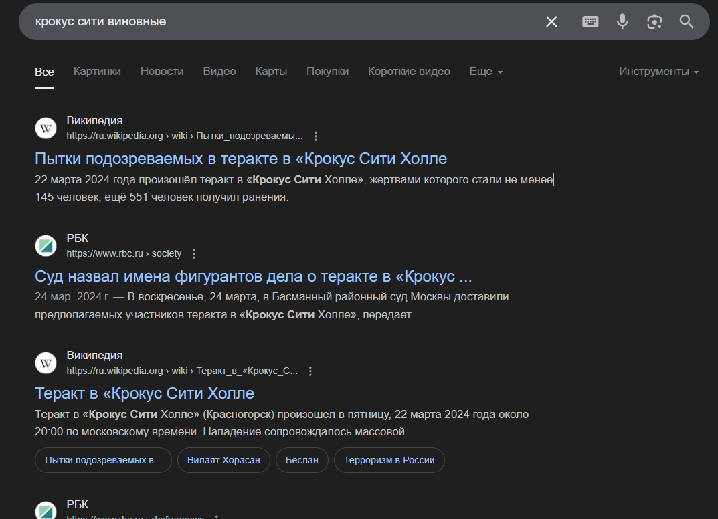This screenshot has width=718, height=519.
Task: Open the result Пытки подозреваемых в теракте в «Крокус Сити Холле
Action: 241,159
